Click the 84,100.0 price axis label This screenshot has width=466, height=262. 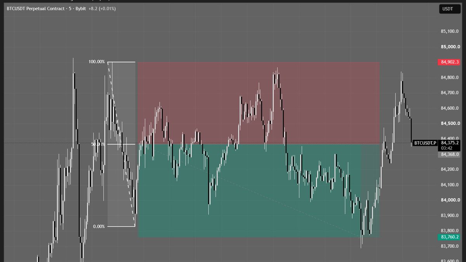tap(450, 185)
